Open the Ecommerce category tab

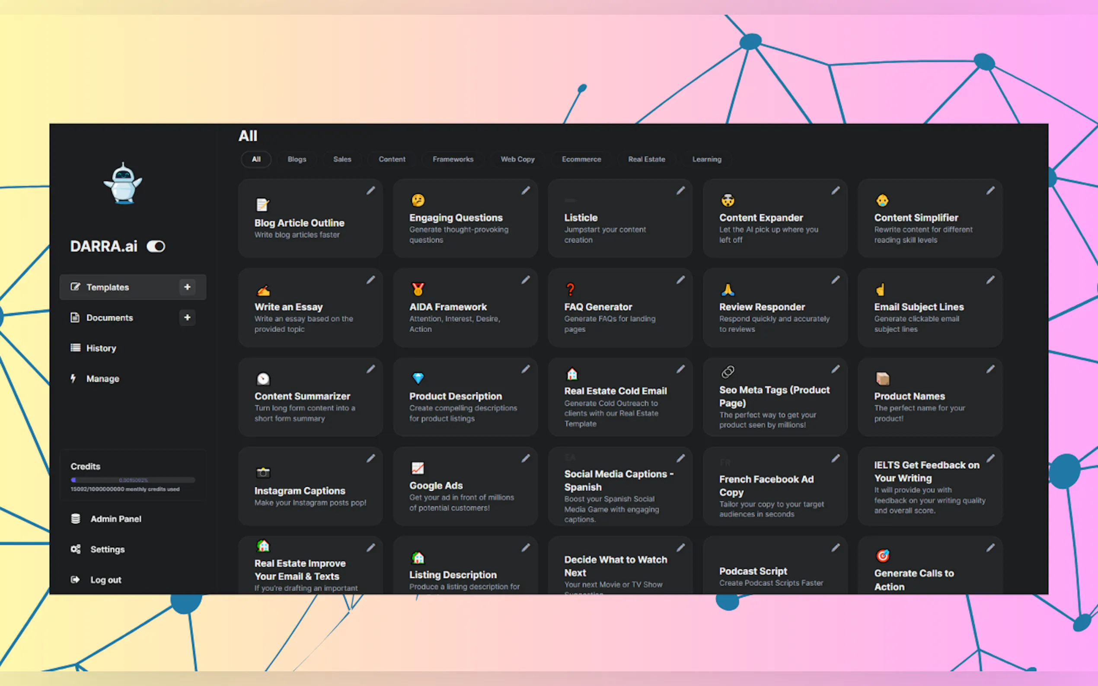581,159
